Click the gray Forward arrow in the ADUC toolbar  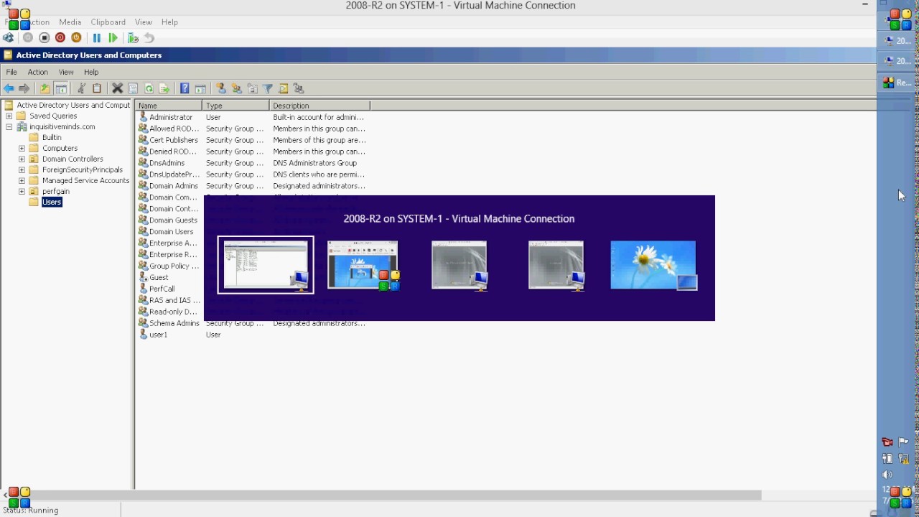(24, 89)
